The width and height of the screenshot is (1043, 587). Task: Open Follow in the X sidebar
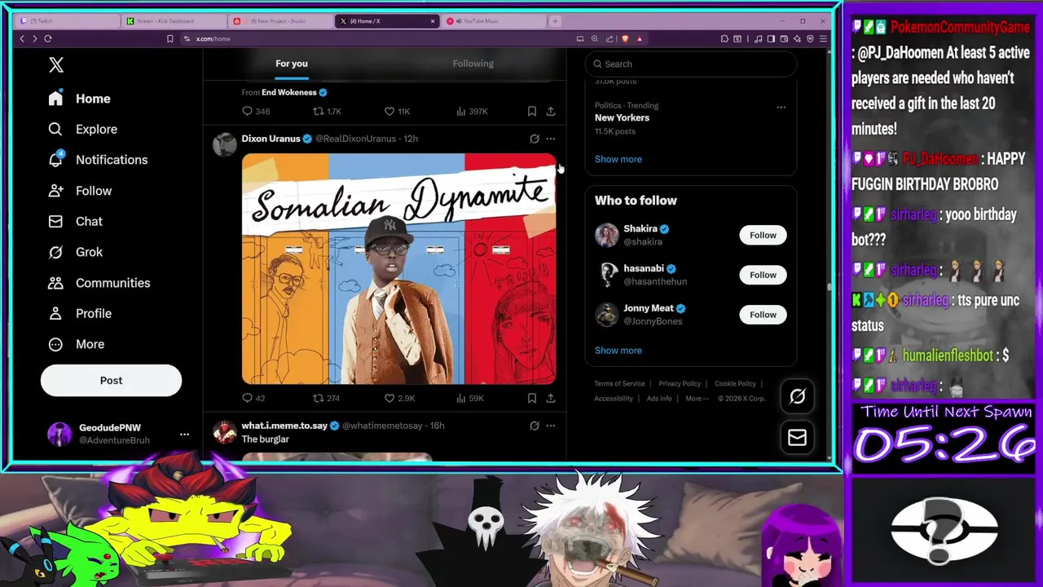(x=80, y=191)
